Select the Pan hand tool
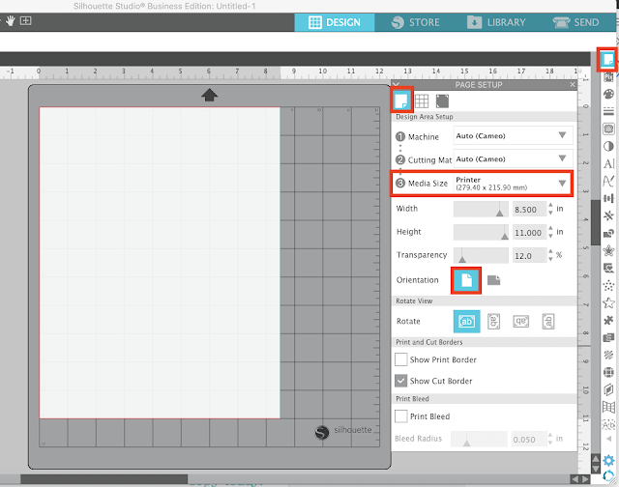This screenshot has width=619, height=487. 11,21
